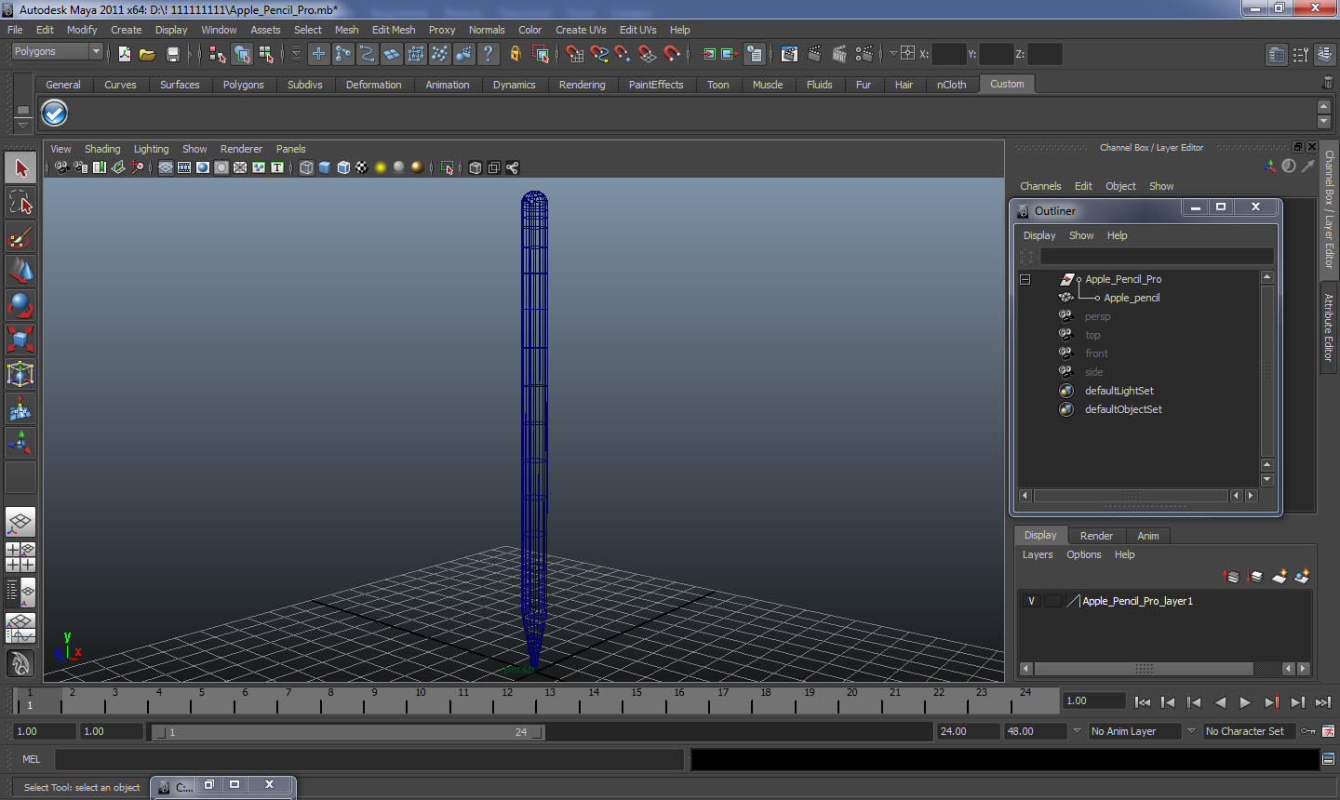Click the Open Scene folder icon
The image size is (1340, 800).
click(147, 54)
